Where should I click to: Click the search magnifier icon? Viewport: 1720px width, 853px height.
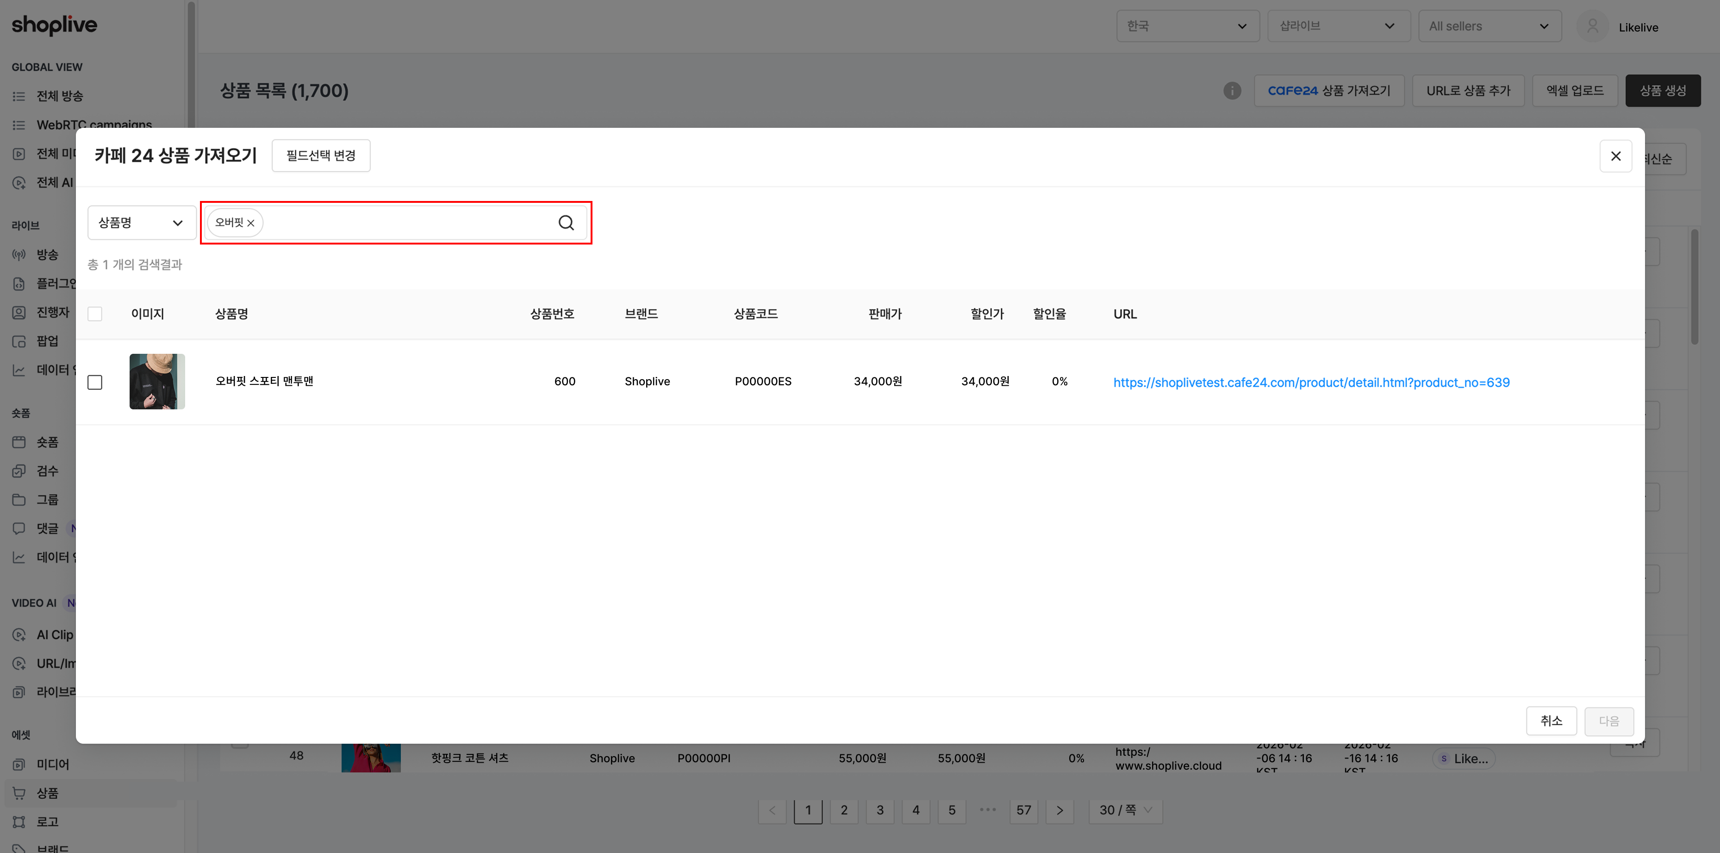pyautogui.click(x=566, y=222)
